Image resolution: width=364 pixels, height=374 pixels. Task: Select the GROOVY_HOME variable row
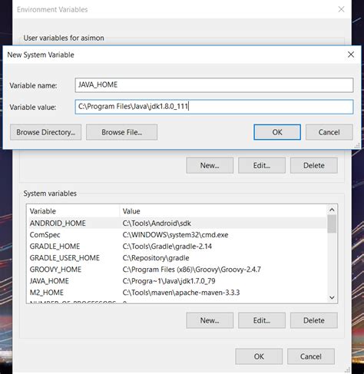(x=177, y=270)
